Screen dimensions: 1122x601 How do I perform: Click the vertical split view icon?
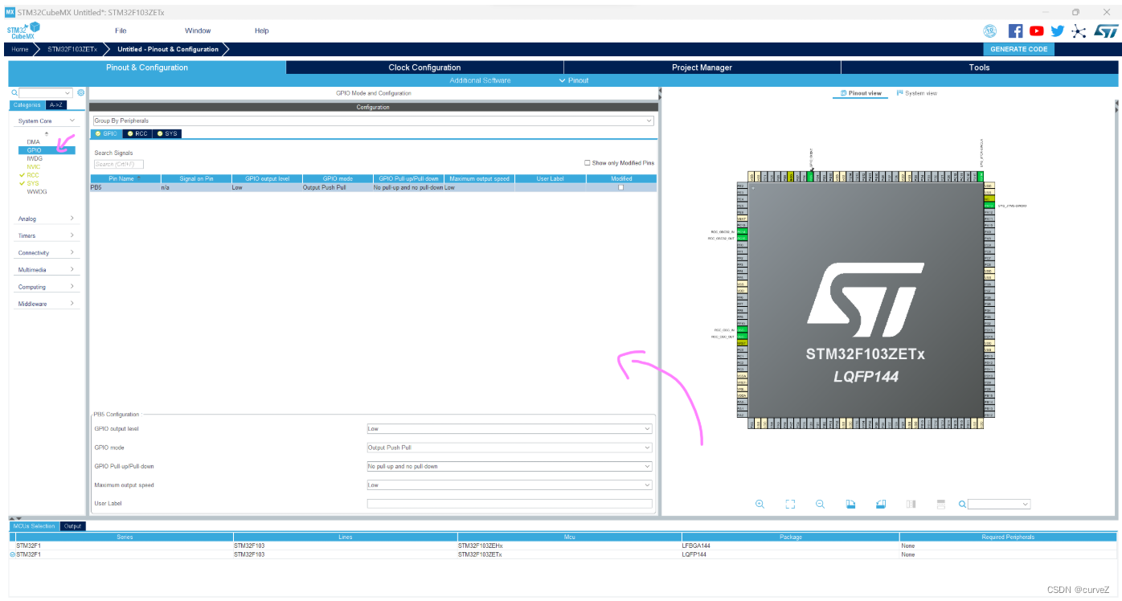click(911, 504)
